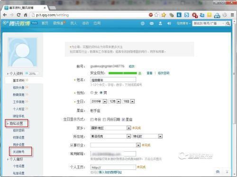Expand the 家乡 country/region dropdown

[111, 128]
